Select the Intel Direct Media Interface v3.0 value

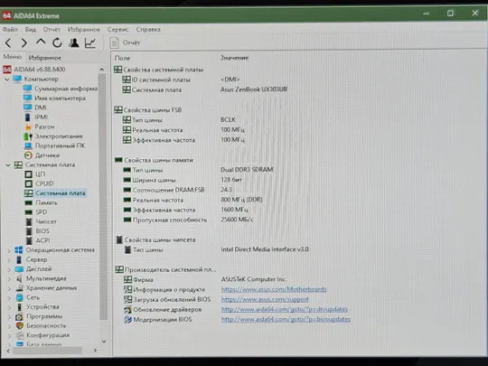(x=265, y=249)
